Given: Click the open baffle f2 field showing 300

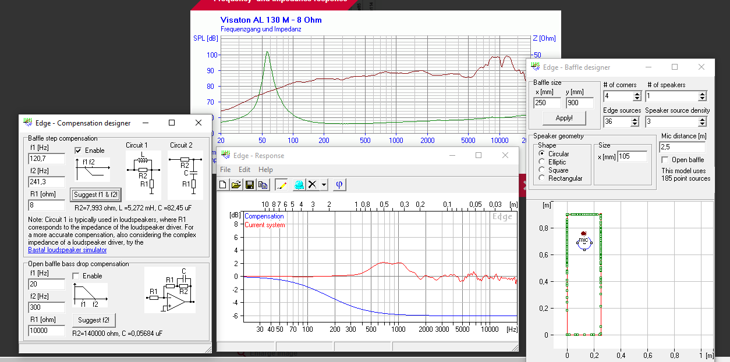Looking at the screenshot, I should [x=47, y=307].
